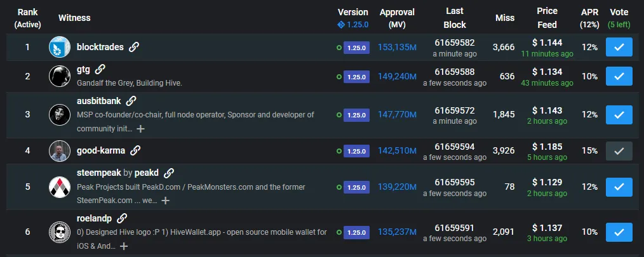Viewport: 644px width, 257px height.
Task: Click good-karma 1.25.0 version badge
Action: tap(356, 151)
